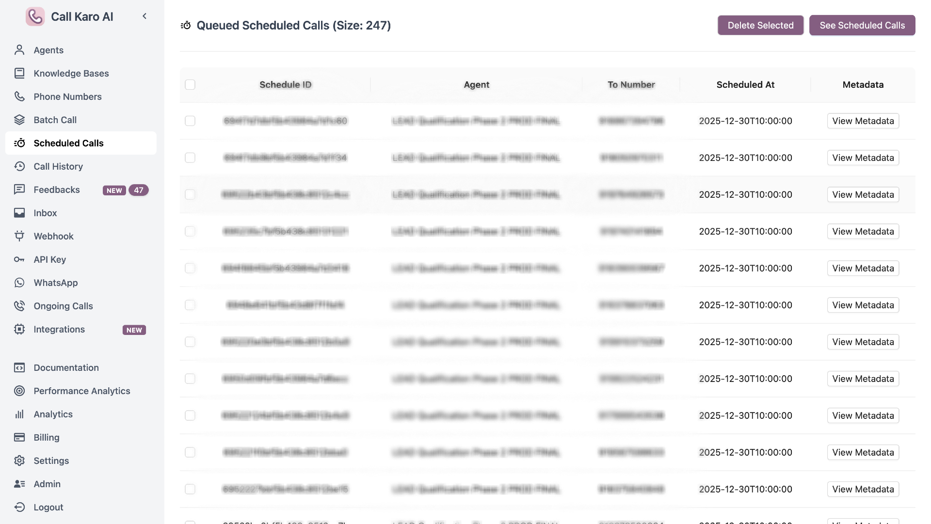Open the WhatsApp integration icon

(19, 283)
